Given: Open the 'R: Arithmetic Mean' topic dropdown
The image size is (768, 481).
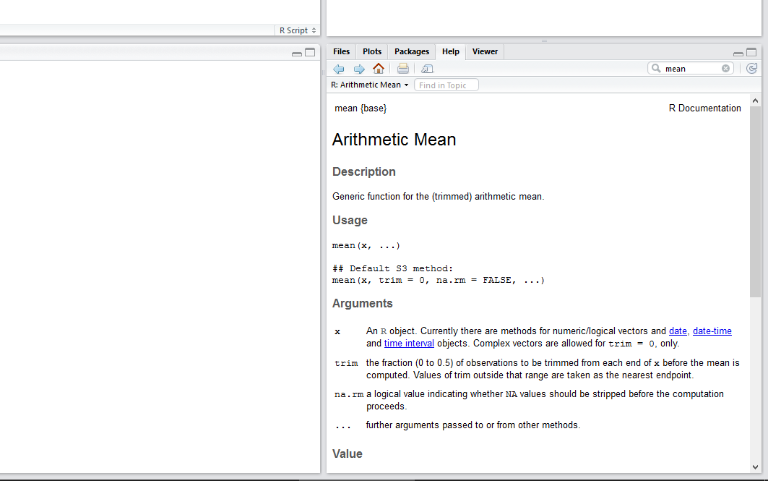Looking at the screenshot, I should coord(370,85).
